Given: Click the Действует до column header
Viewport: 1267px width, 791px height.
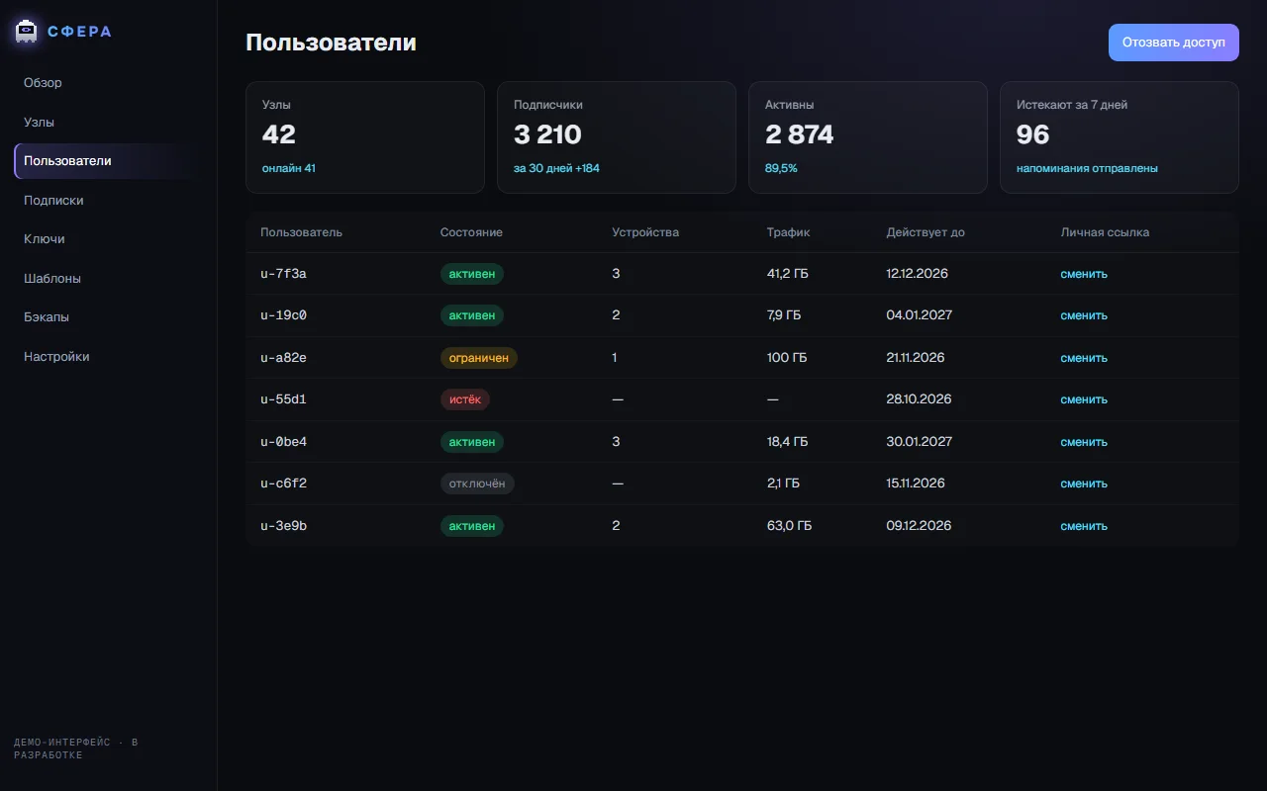Looking at the screenshot, I should pos(926,232).
